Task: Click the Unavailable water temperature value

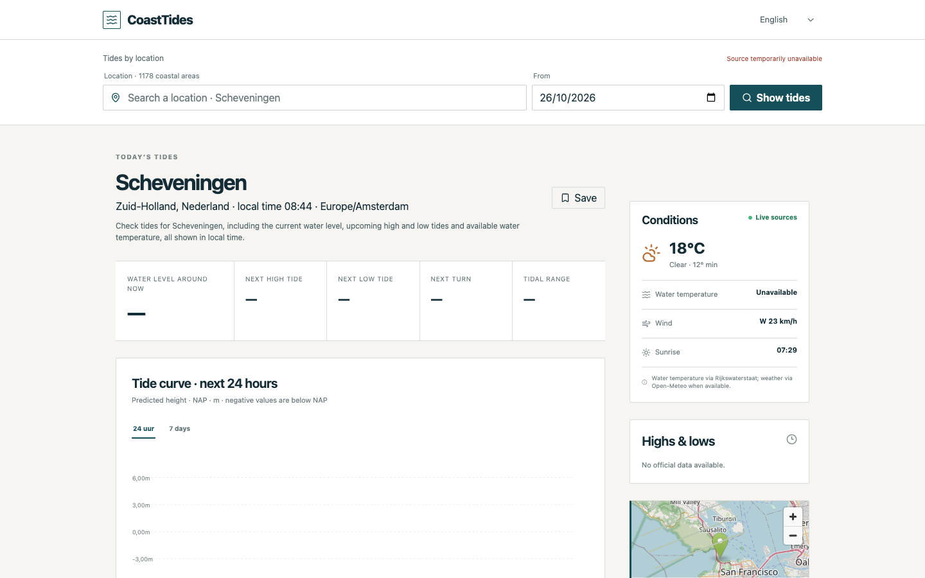Action: 777,292
